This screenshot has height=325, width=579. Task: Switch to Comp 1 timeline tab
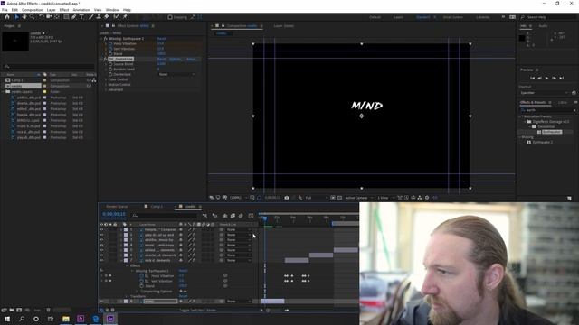pyautogui.click(x=157, y=207)
